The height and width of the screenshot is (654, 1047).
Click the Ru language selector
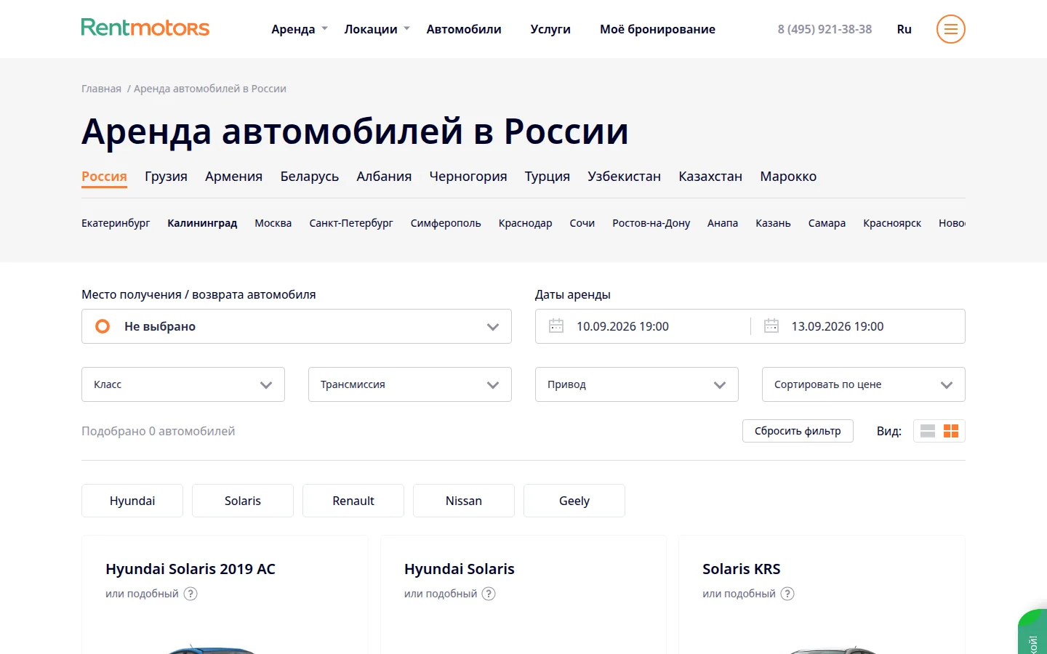(x=904, y=29)
